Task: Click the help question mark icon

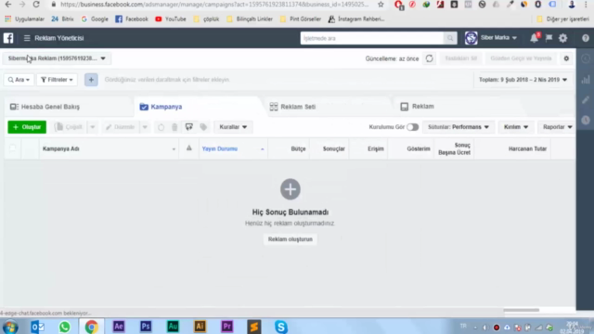Action: click(x=586, y=38)
